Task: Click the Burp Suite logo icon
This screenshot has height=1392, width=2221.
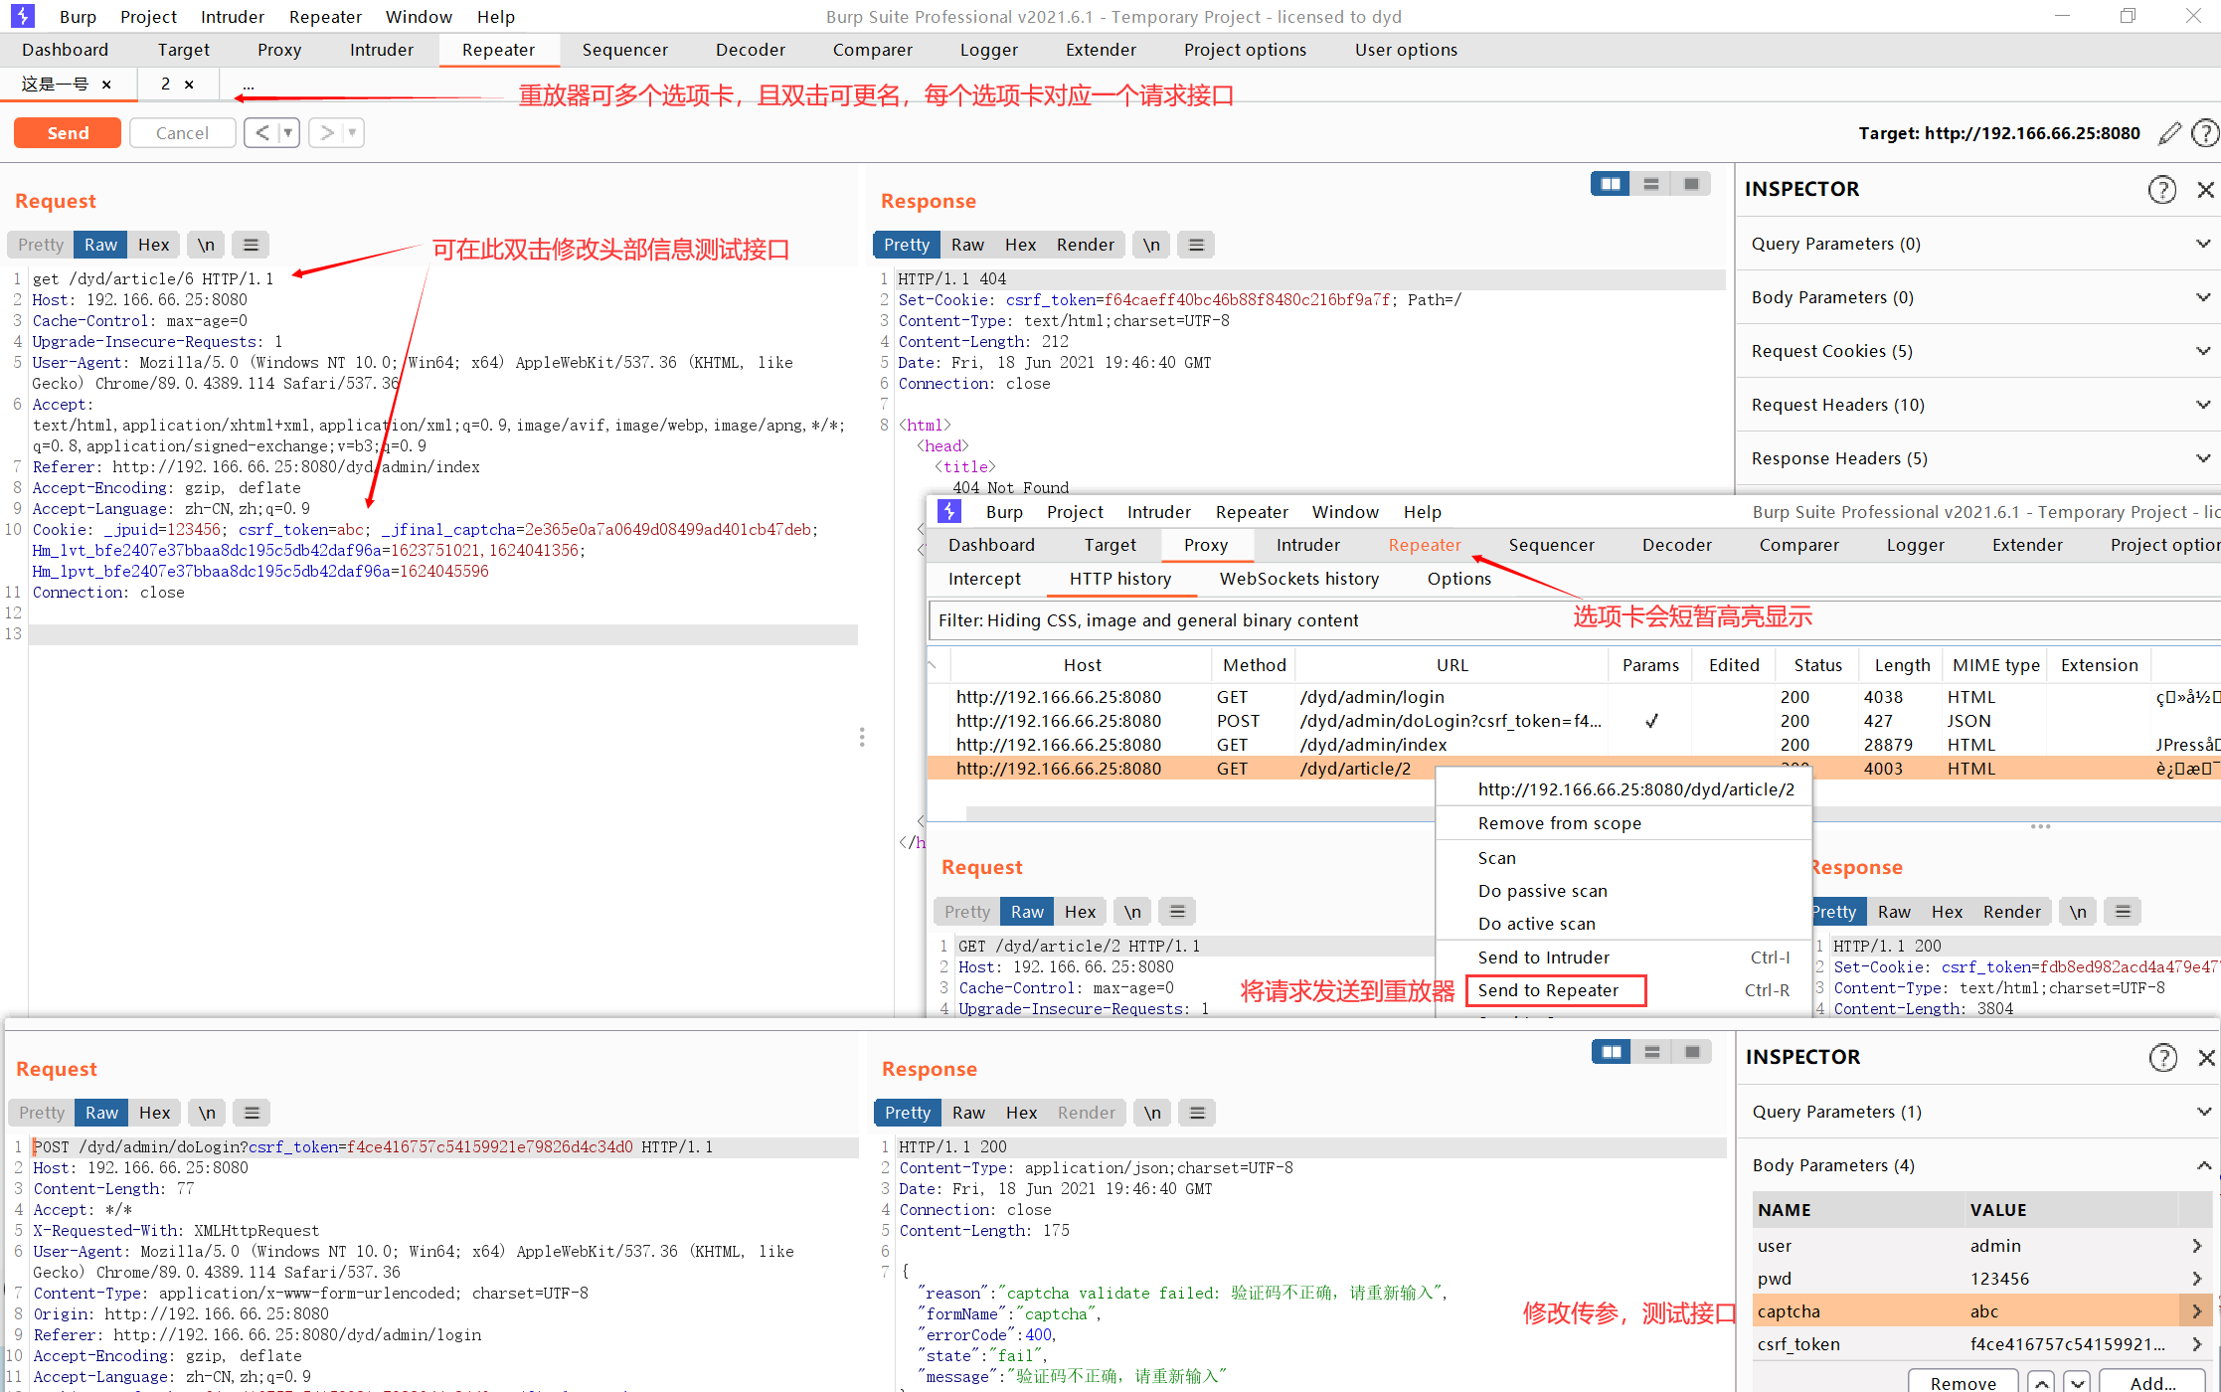Action: click(22, 16)
